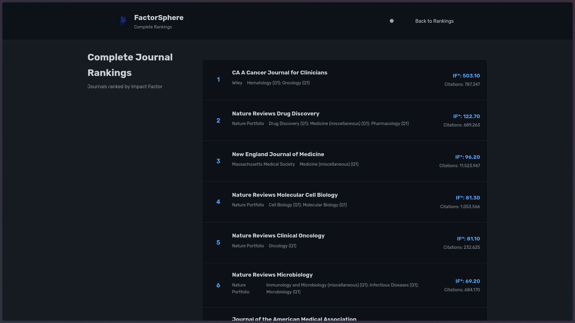Click Cell Biology (Q1) category text
This screenshot has width=575, height=323.
(285, 205)
